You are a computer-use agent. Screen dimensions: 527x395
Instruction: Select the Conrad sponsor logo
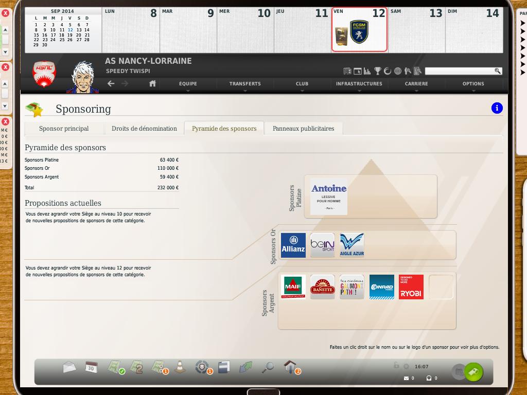[x=381, y=287]
